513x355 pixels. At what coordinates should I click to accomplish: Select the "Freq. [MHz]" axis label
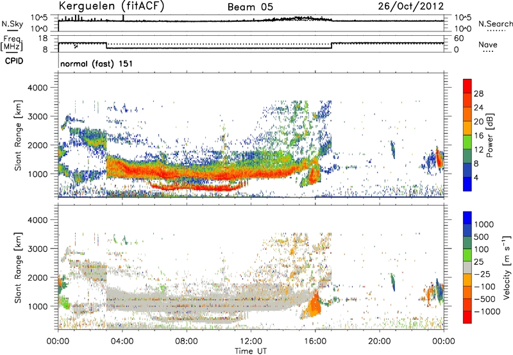click(x=12, y=44)
